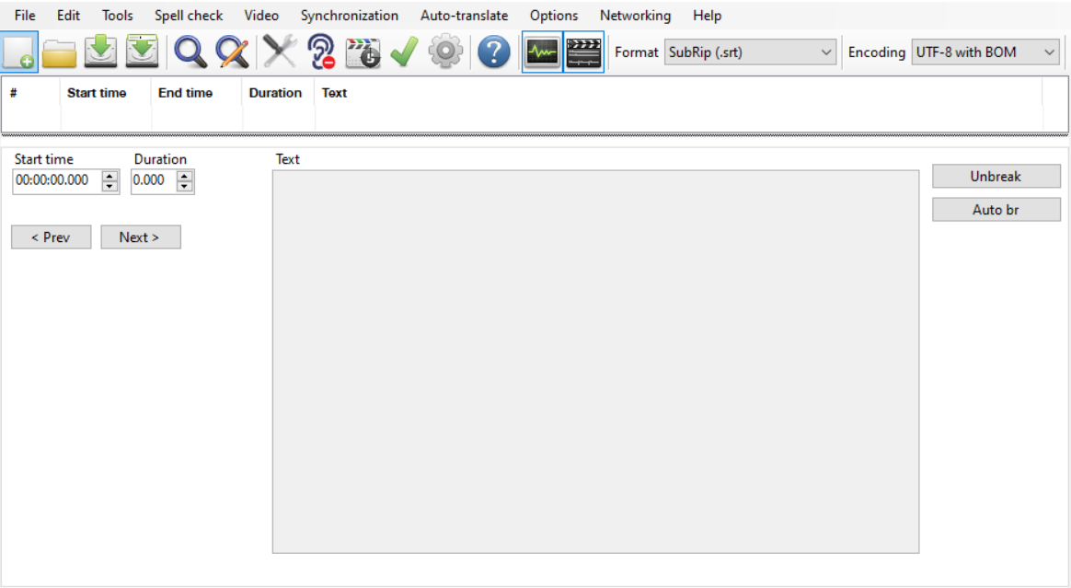The width and height of the screenshot is (1071, 588).
Task: Sort by Duration column header
Action: click(279, 93)
